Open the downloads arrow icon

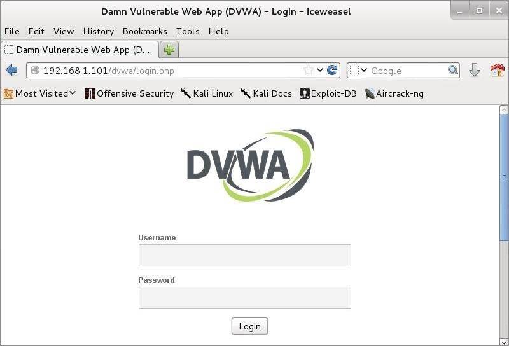click(x=474, y=70)
